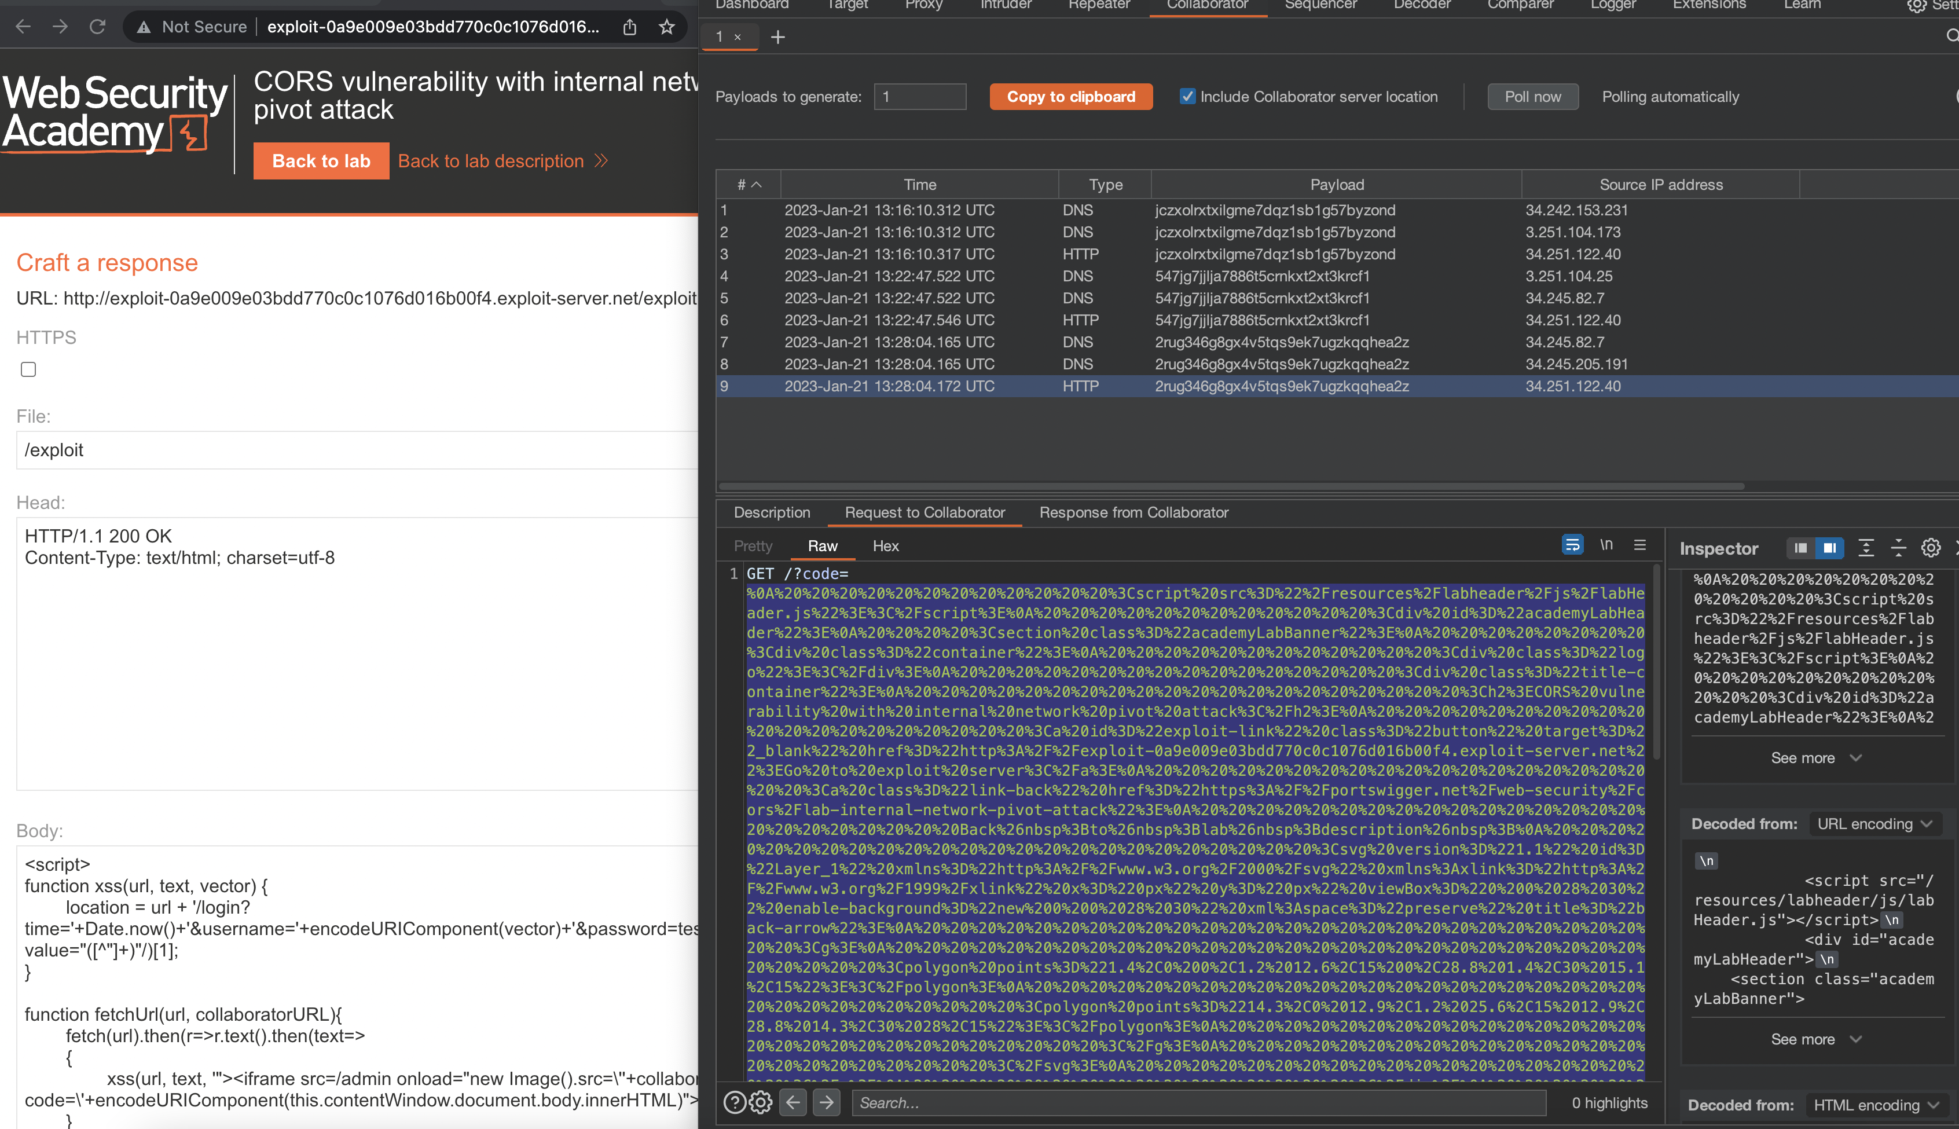Viewport: 1959px width, 1129px height.
Task: Uncheck Include Collaborator server location
Action: pyautogui.click(x=1187, y=96)
